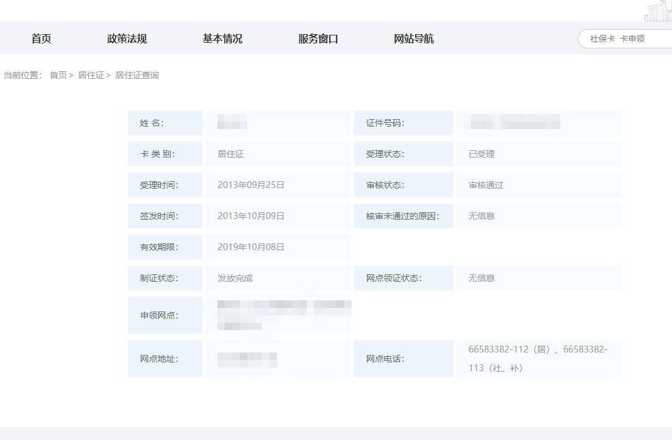This screenshot has width=672, height=440.
Task: Select the 卡 类 别 label cell
Action: coord(165,154)
